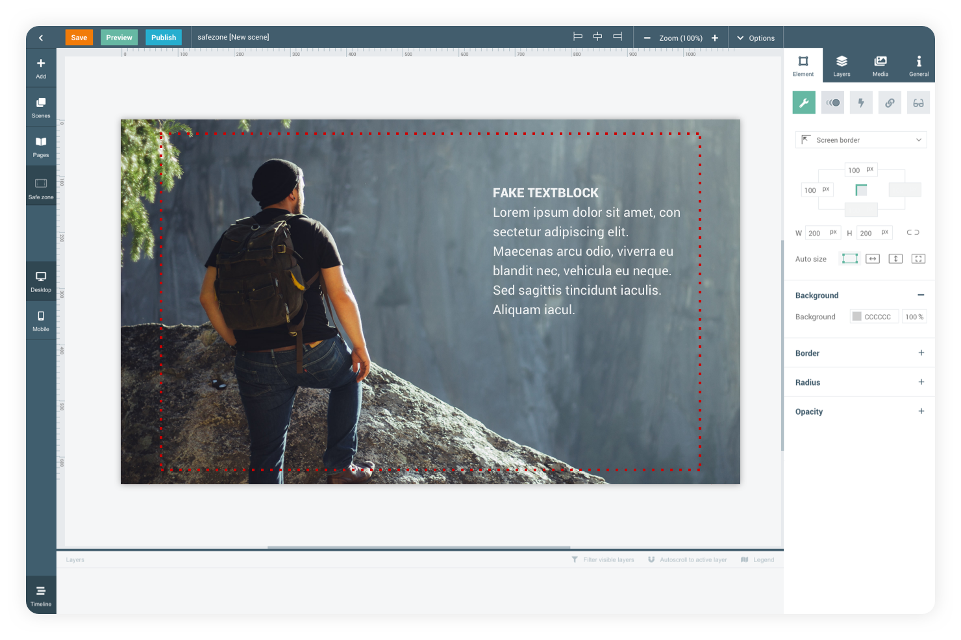Center-align element horizontally in toolbar
This screenshot has height=640, width=961.
pos(597,37)
